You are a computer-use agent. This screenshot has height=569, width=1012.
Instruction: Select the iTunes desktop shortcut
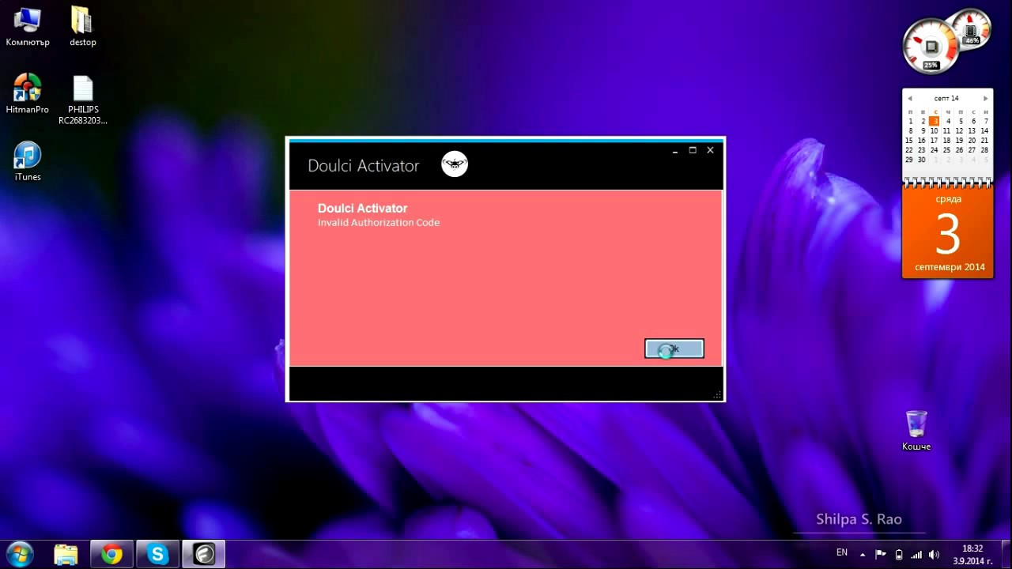[28, 161]
